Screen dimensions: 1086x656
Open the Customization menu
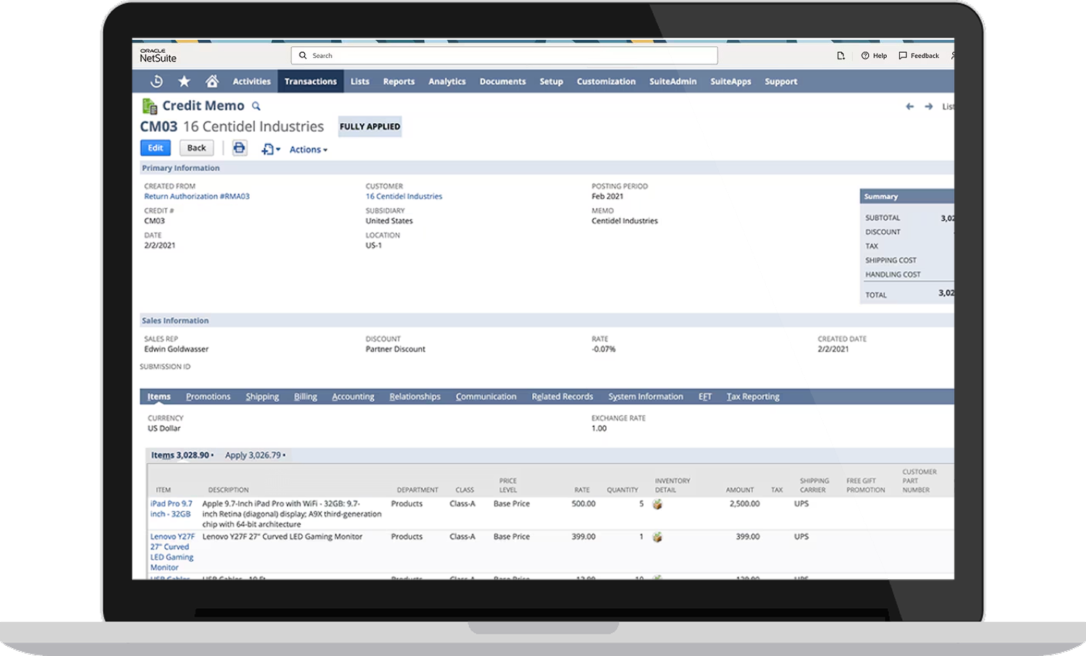coord(606,82)
